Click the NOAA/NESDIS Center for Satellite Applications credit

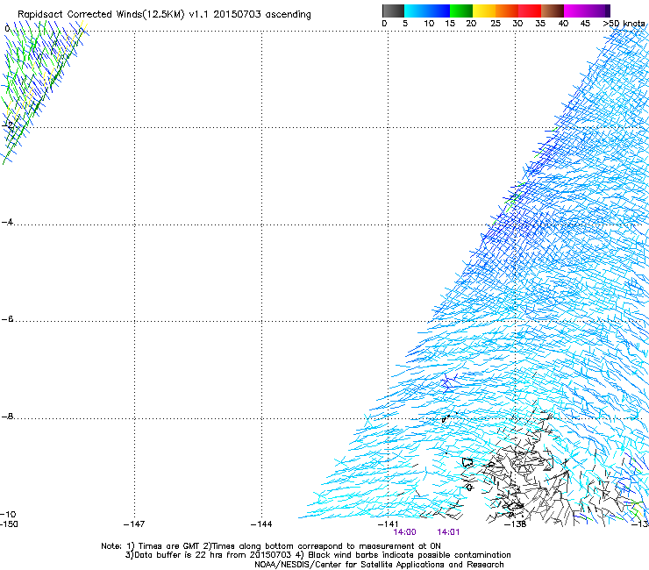[379, 565]
